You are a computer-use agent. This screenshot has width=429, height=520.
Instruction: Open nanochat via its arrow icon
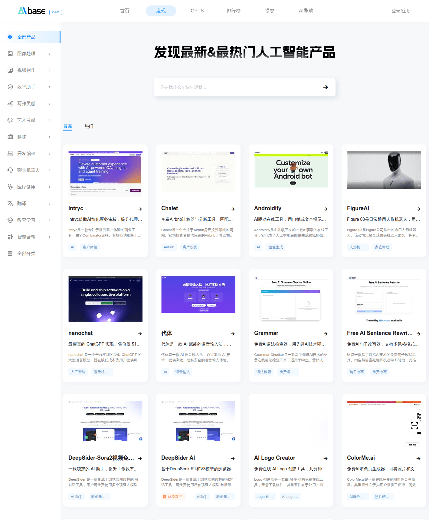coord(140,334)
